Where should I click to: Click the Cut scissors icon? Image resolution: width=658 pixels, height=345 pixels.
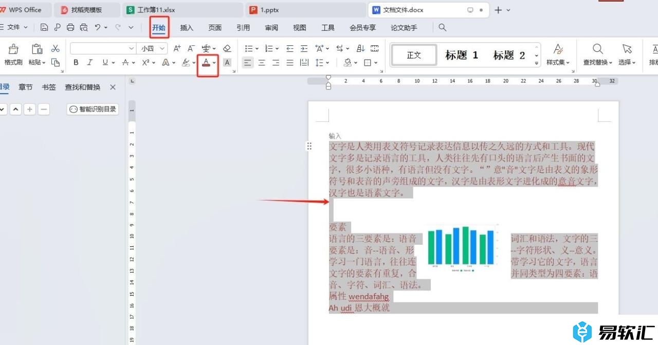point(56,48)
